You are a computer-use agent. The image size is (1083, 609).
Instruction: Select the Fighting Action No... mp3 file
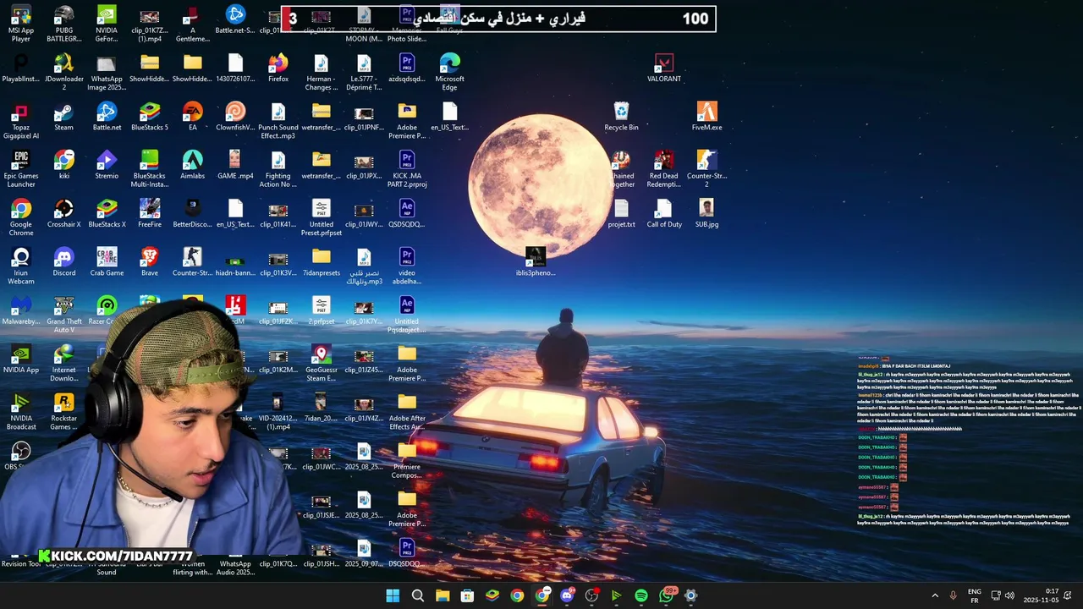coord(278,169)
